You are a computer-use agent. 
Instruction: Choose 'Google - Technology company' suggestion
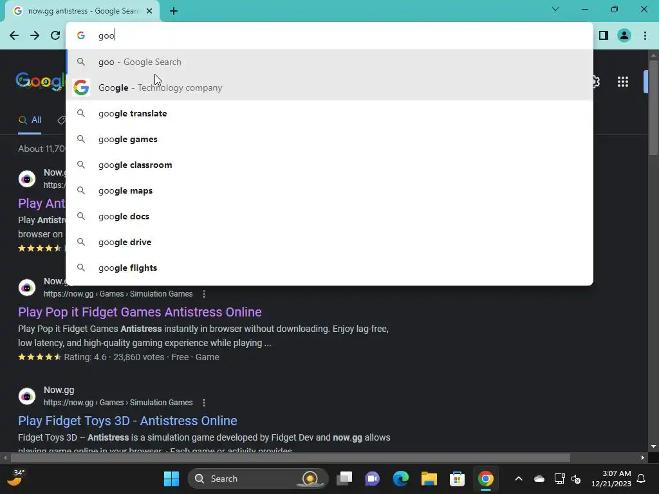click(x=329, y=87)
